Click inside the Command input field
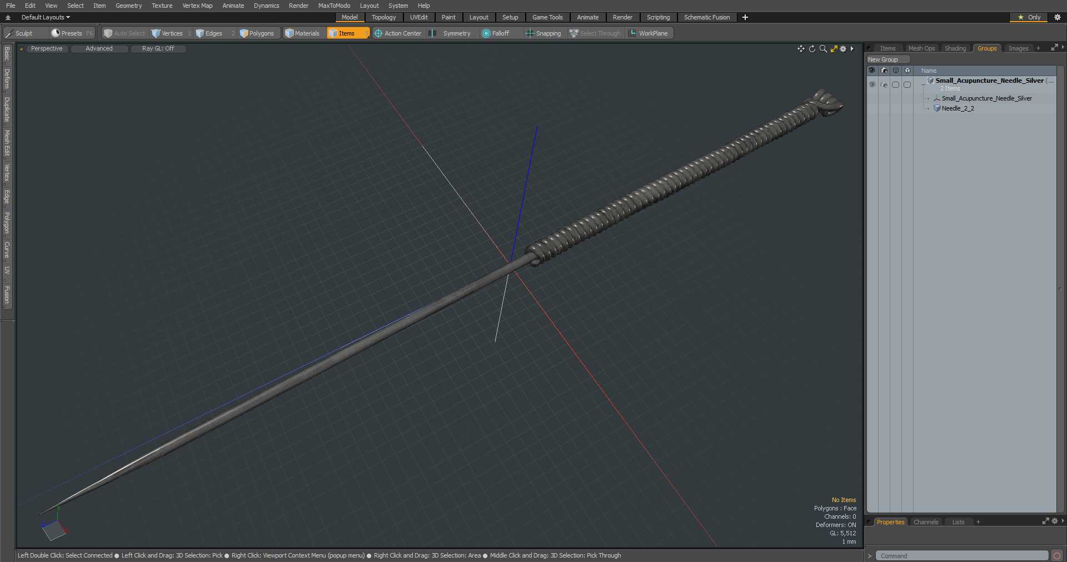Screen dimensions: 1067x562 coord(961,556)
